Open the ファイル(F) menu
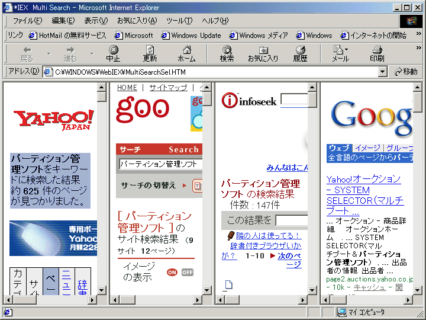426x320 pixels. click(x=27, y=21)
